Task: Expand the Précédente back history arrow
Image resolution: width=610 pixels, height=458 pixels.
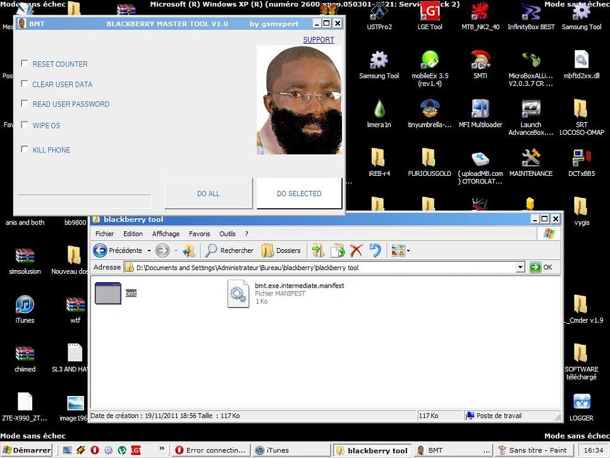Action: [149, 251]
